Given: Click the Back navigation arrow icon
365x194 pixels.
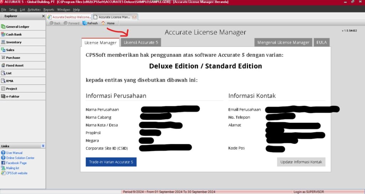Looking at the screenshot, I should click(51, 23).
